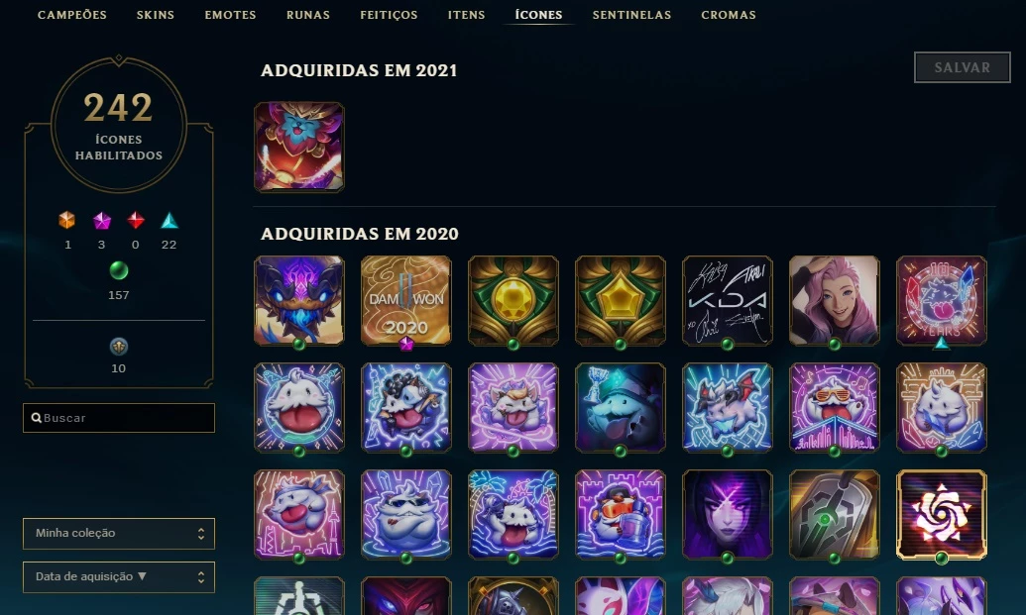The height and width of the screenshot is (615, 1026).
Task: Click the orange gem rarity filter
Action: [66, 220]
